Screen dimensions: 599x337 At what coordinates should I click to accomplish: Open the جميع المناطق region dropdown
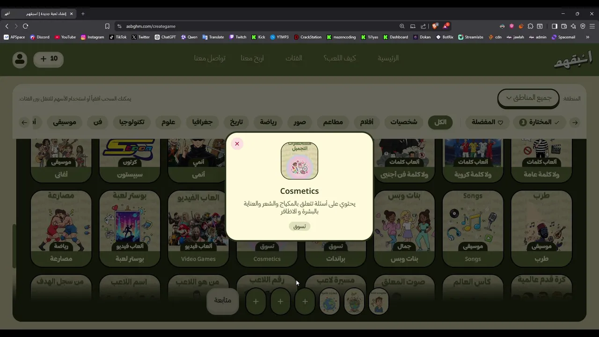pyautogui.click(x=528, y=98)
